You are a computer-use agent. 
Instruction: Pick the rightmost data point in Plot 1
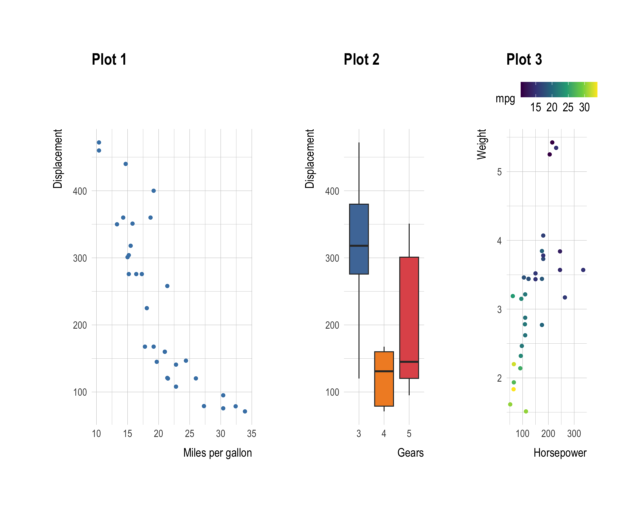245,411
